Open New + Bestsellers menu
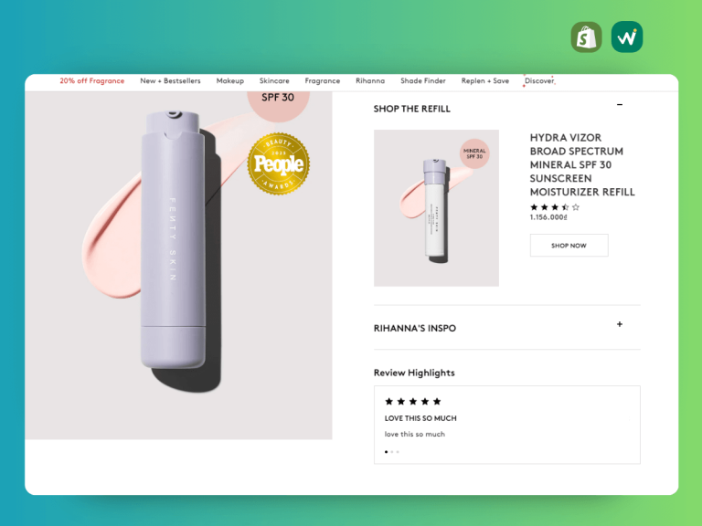The image size is (702, 526). (x=170, y=81)
